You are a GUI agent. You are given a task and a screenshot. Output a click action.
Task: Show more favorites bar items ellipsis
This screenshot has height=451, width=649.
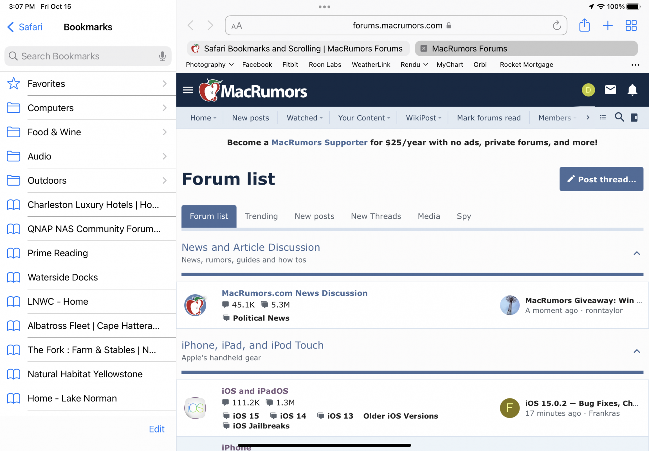pos(635,65)
